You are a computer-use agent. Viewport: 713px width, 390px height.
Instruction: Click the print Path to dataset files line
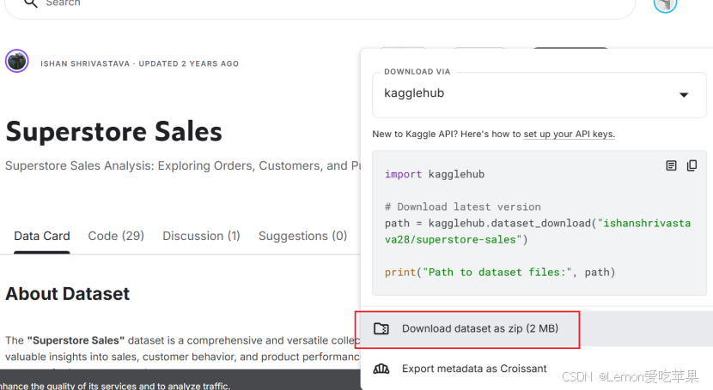tap(500, 273)
